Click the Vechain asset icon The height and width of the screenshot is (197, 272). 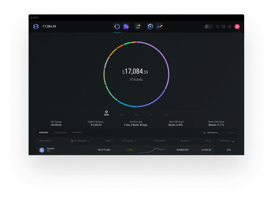coord(42,150)
